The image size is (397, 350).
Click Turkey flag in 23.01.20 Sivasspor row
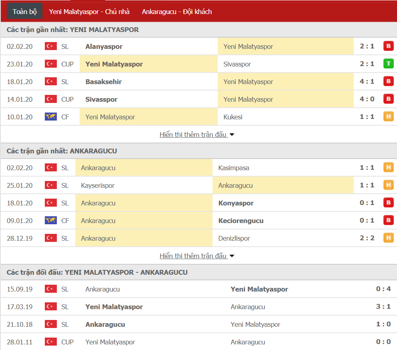[51, 64]
